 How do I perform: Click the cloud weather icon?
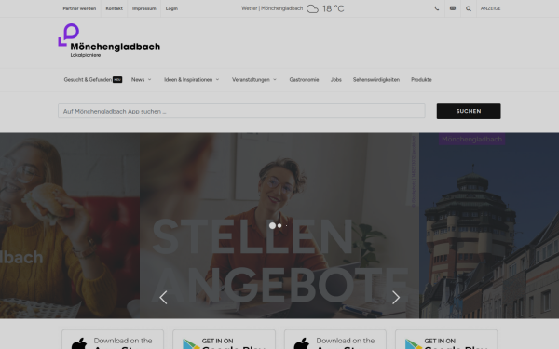click(313, 8)
